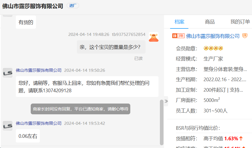Image resolution: width=252 pixels, height=148 pixels.
Task: Click the 已读 read status label
Action: [138, 59]
